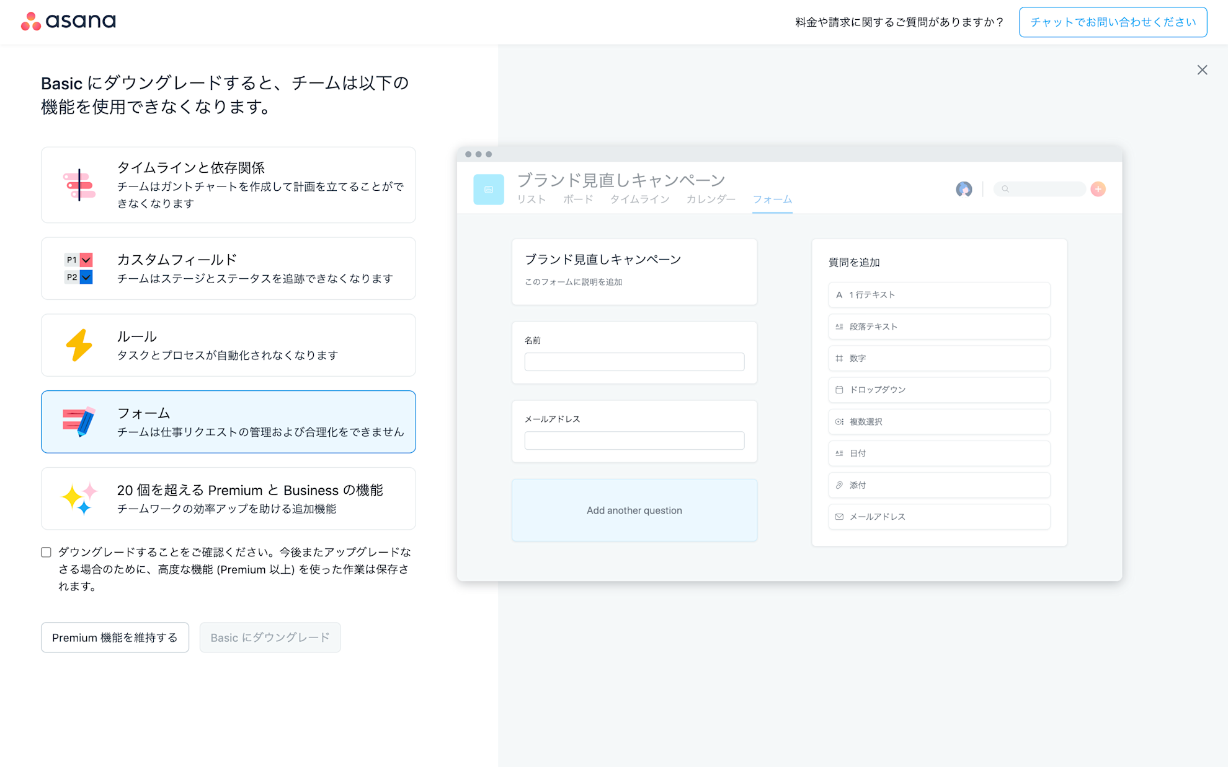Click the timeline Gantt chart icon
This screenshot has width=1228, height=767.
click(79, 185)
